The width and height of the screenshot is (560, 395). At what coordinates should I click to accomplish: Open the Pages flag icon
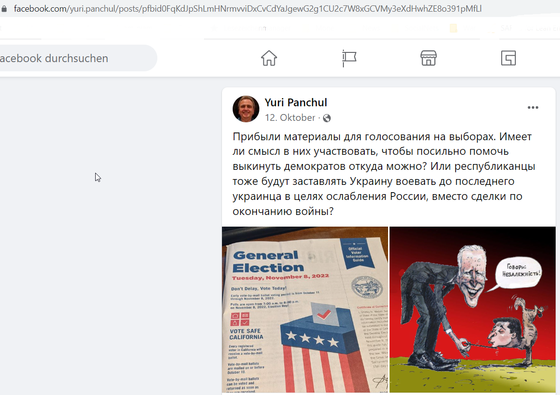point(349,58)
